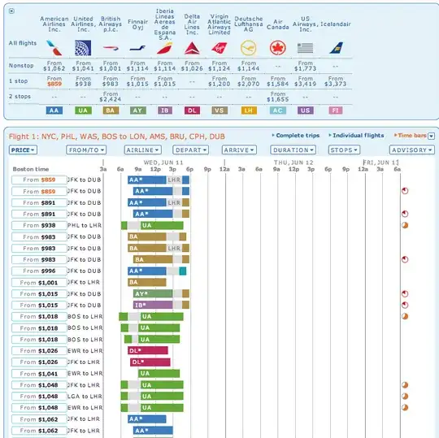
Task: Click Icelandair 1 stop $3,373 fare
Action: [x=336, y=81]
